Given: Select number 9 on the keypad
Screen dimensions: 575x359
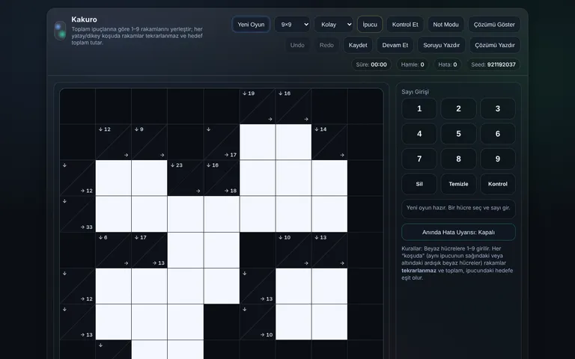Looking at the screenshot, I should [498, 159].
